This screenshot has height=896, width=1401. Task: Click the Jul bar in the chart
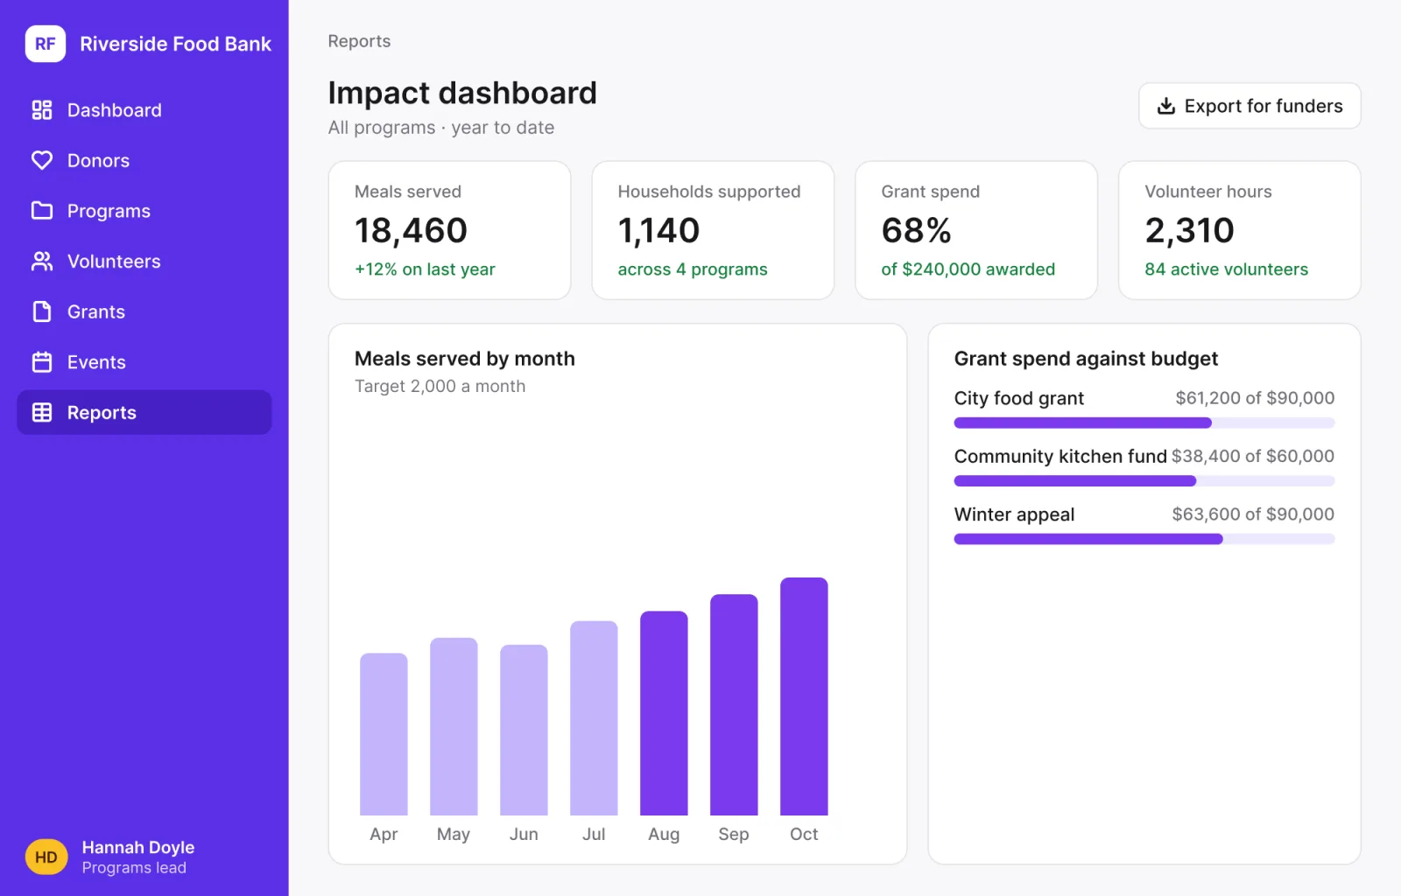pyautogui.click(x=594, y=718)
